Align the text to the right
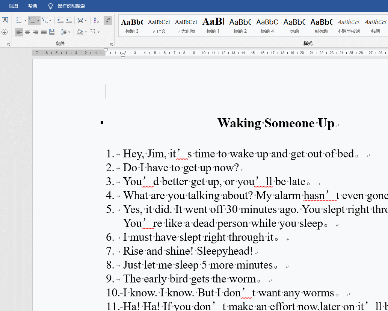This screenshot has width=388, height=311. click(x=36, y=32)
